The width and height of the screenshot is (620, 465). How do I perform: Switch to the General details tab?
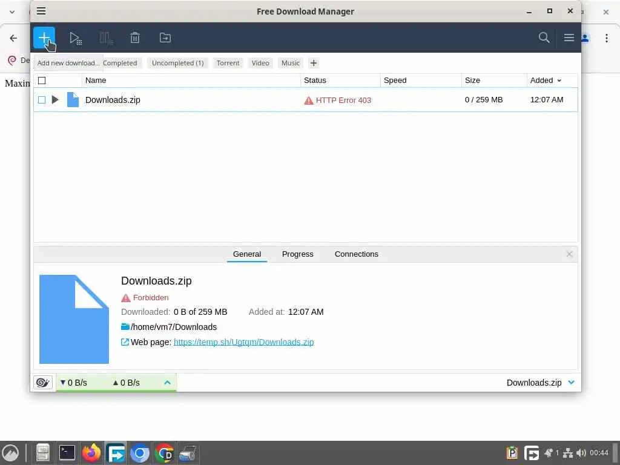tap(247, 254)
